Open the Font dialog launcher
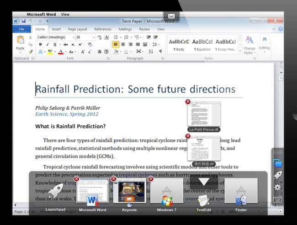 [108, 59]
